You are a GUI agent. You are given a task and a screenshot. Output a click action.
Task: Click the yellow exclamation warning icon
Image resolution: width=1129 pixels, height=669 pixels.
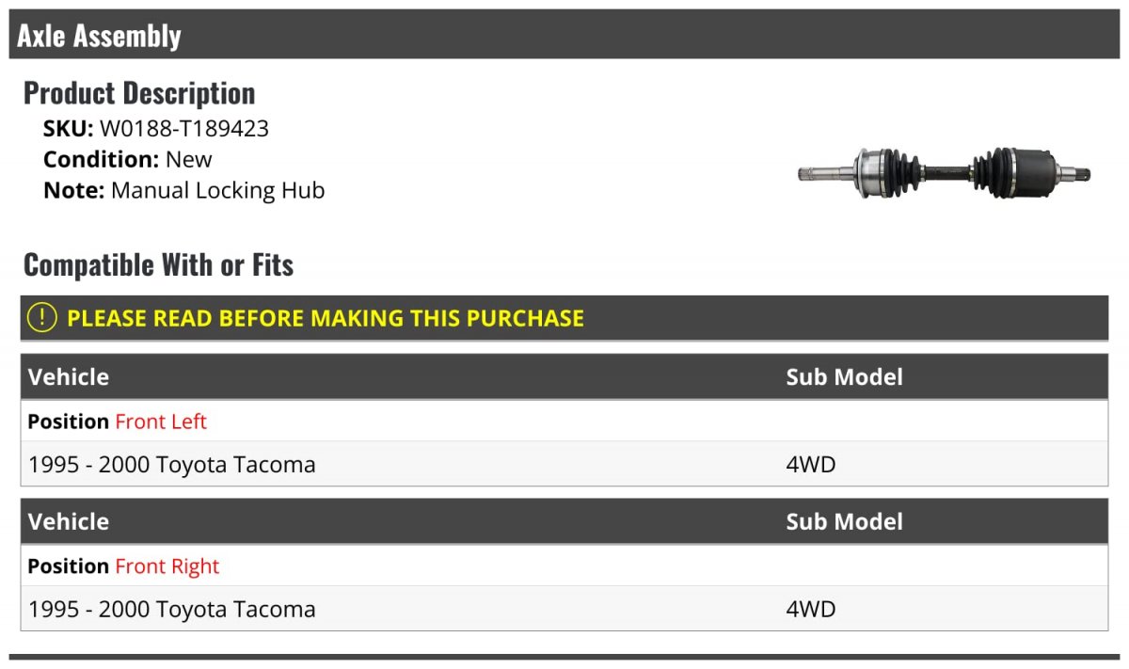click(x=42, y=318)
